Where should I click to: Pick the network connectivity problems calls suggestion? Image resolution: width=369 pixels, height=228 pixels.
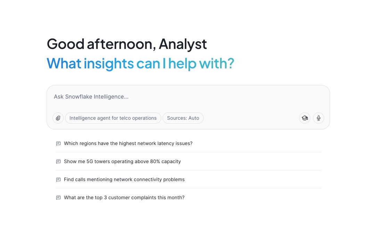[x=124, y=179]
